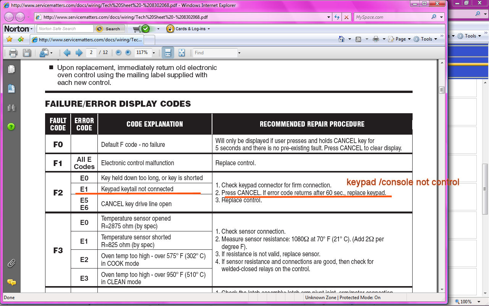Click the green help question mark icon
The width and height of the screenshot is (489, 306).
click(x=11, y=127)
